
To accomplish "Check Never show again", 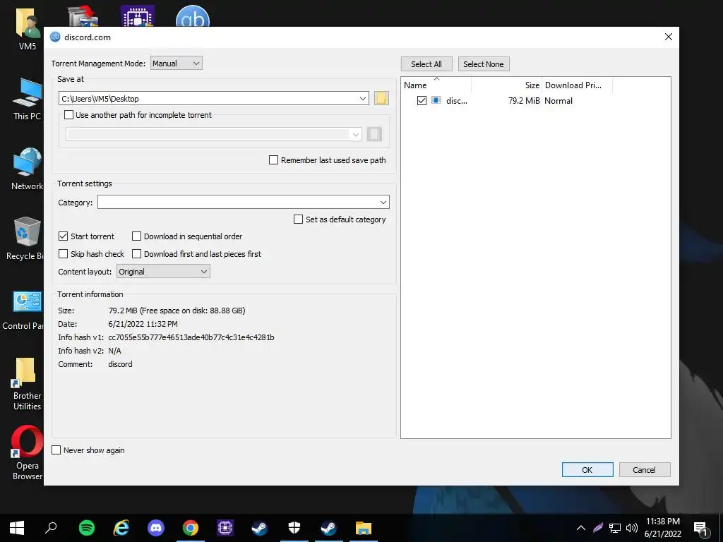I will (x=56, y=450).
